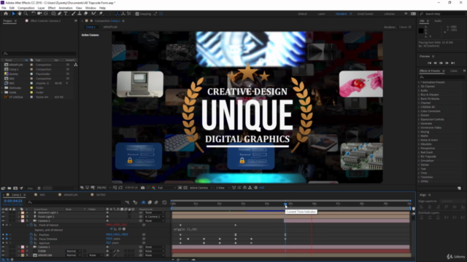This screenshot has height=262, width=467.
Task: Open the FORM layer blending Mode dropdown
Action: coord(73,251)
